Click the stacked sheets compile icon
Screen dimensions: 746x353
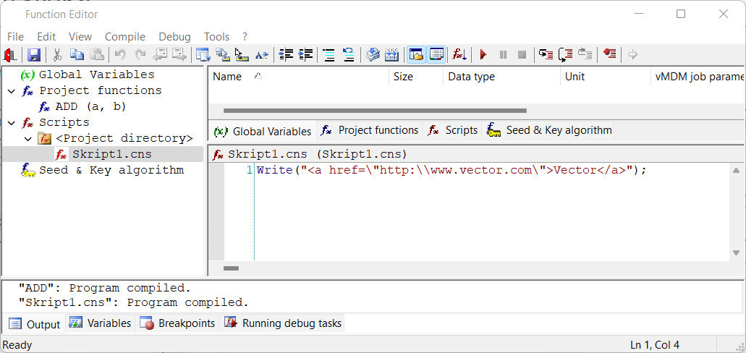click(373, 55)
